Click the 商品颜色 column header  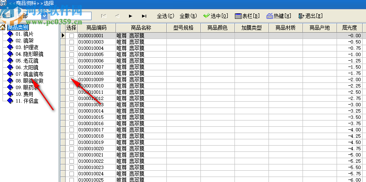point(218,28)
